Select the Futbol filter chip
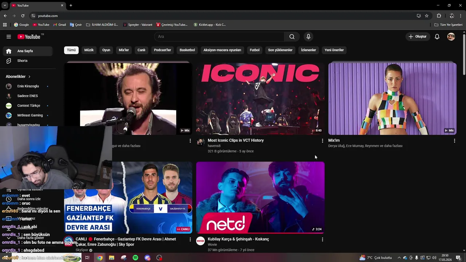466x262 pixels. click(254, 50)
